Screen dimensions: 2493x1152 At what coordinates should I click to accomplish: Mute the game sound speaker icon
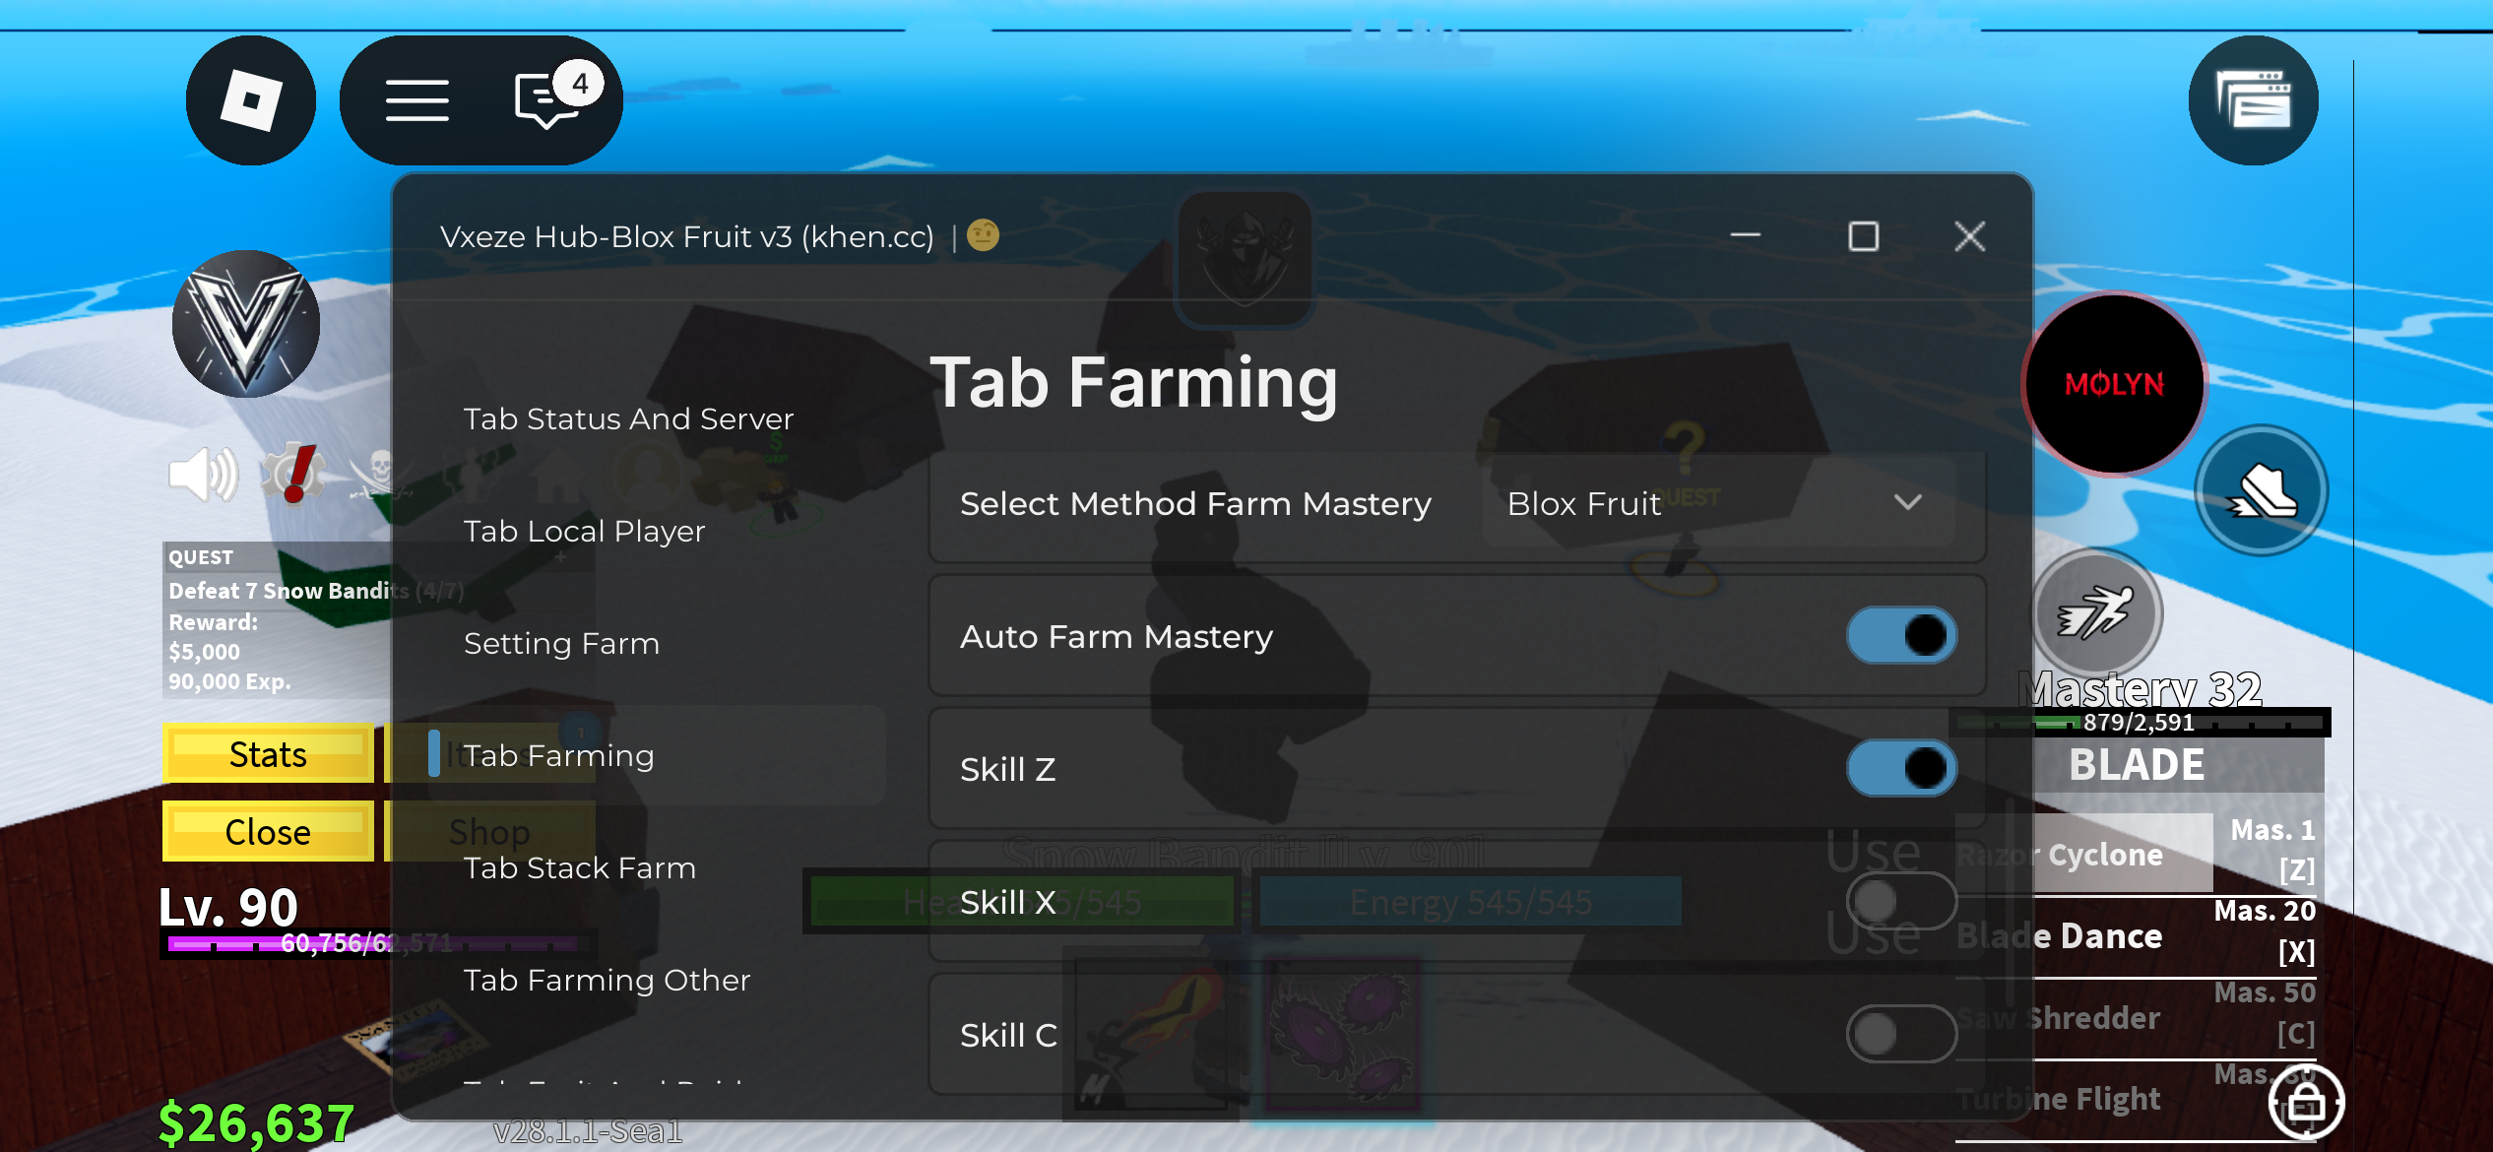(203, 474)
